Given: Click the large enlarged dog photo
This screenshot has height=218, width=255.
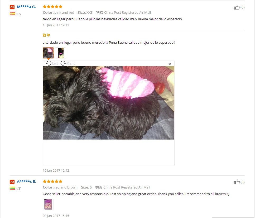Looking at the screenshot, I should click(x=109, y=103).
